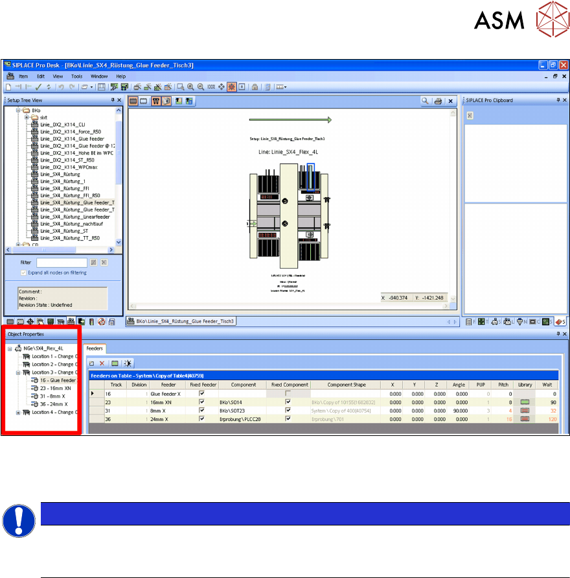Click the clear clipboard X icon

(x=470, y=115)
